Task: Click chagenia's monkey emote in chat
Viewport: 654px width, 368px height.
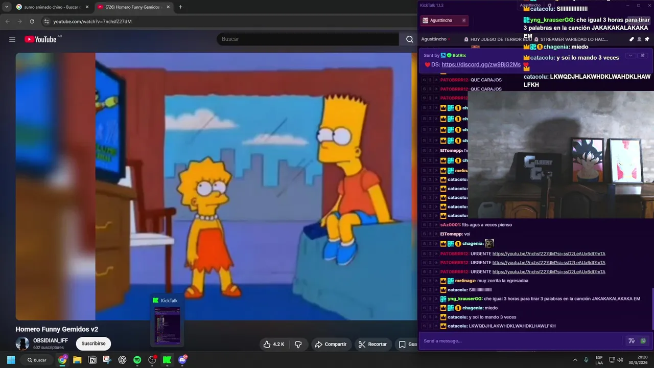Action: pos(489,244)
